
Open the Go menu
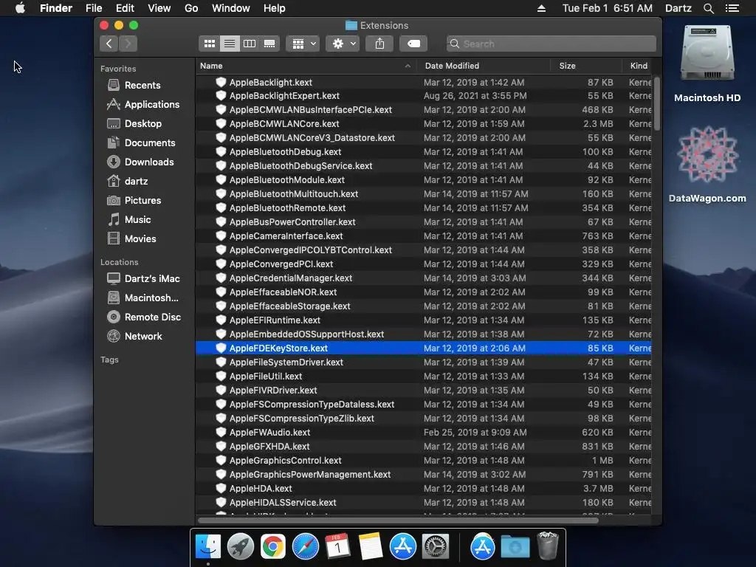(x=191, y=8)
